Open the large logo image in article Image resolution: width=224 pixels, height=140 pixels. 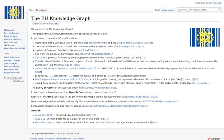[x=205, y=37]
